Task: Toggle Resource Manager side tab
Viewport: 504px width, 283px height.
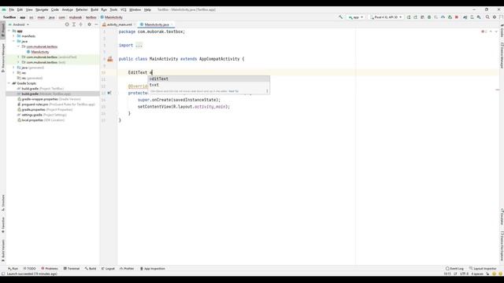Action: (x=3, y=57)
